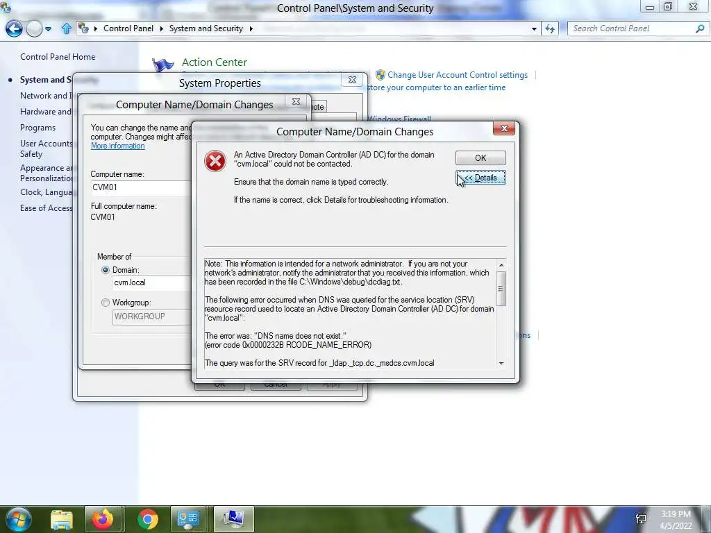Viewport: 711px width, 533px height.
Task: Close the back Computer Name/Domain Changes window
Action: click(296, 101)
